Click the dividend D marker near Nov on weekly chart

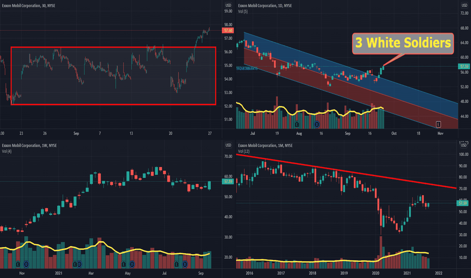coord(26,264)
